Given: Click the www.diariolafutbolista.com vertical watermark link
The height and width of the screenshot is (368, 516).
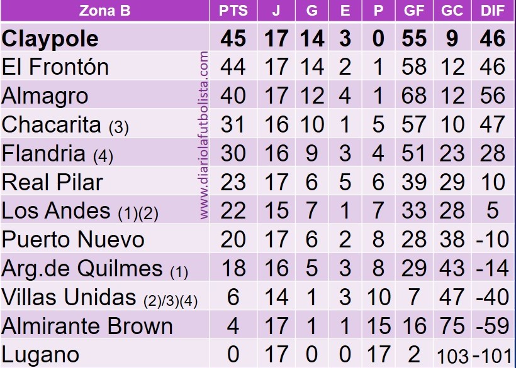Looking at the screenshot, I should (204, 135).
